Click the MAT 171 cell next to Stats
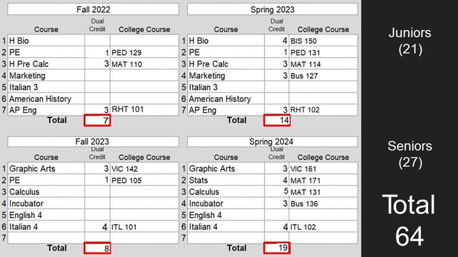 click(x=323, y=180)
